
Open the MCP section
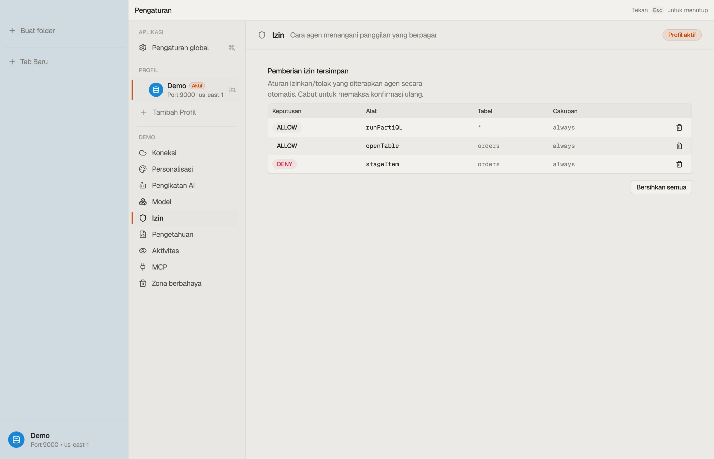click(x=187, y=267)
